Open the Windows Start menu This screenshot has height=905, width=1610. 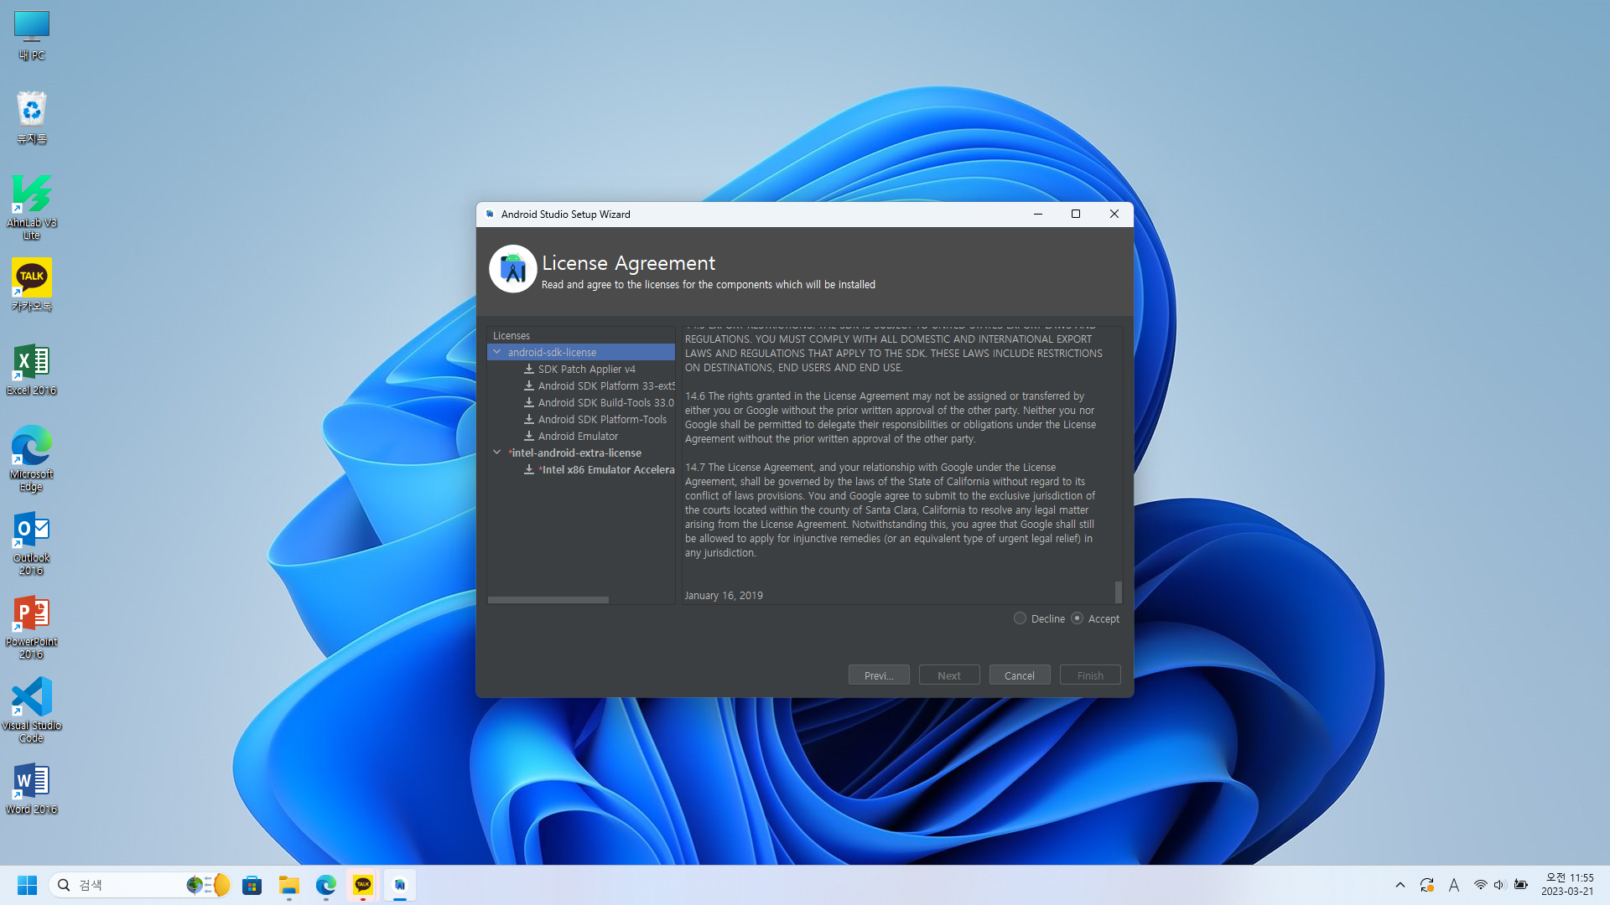[27, 885]
